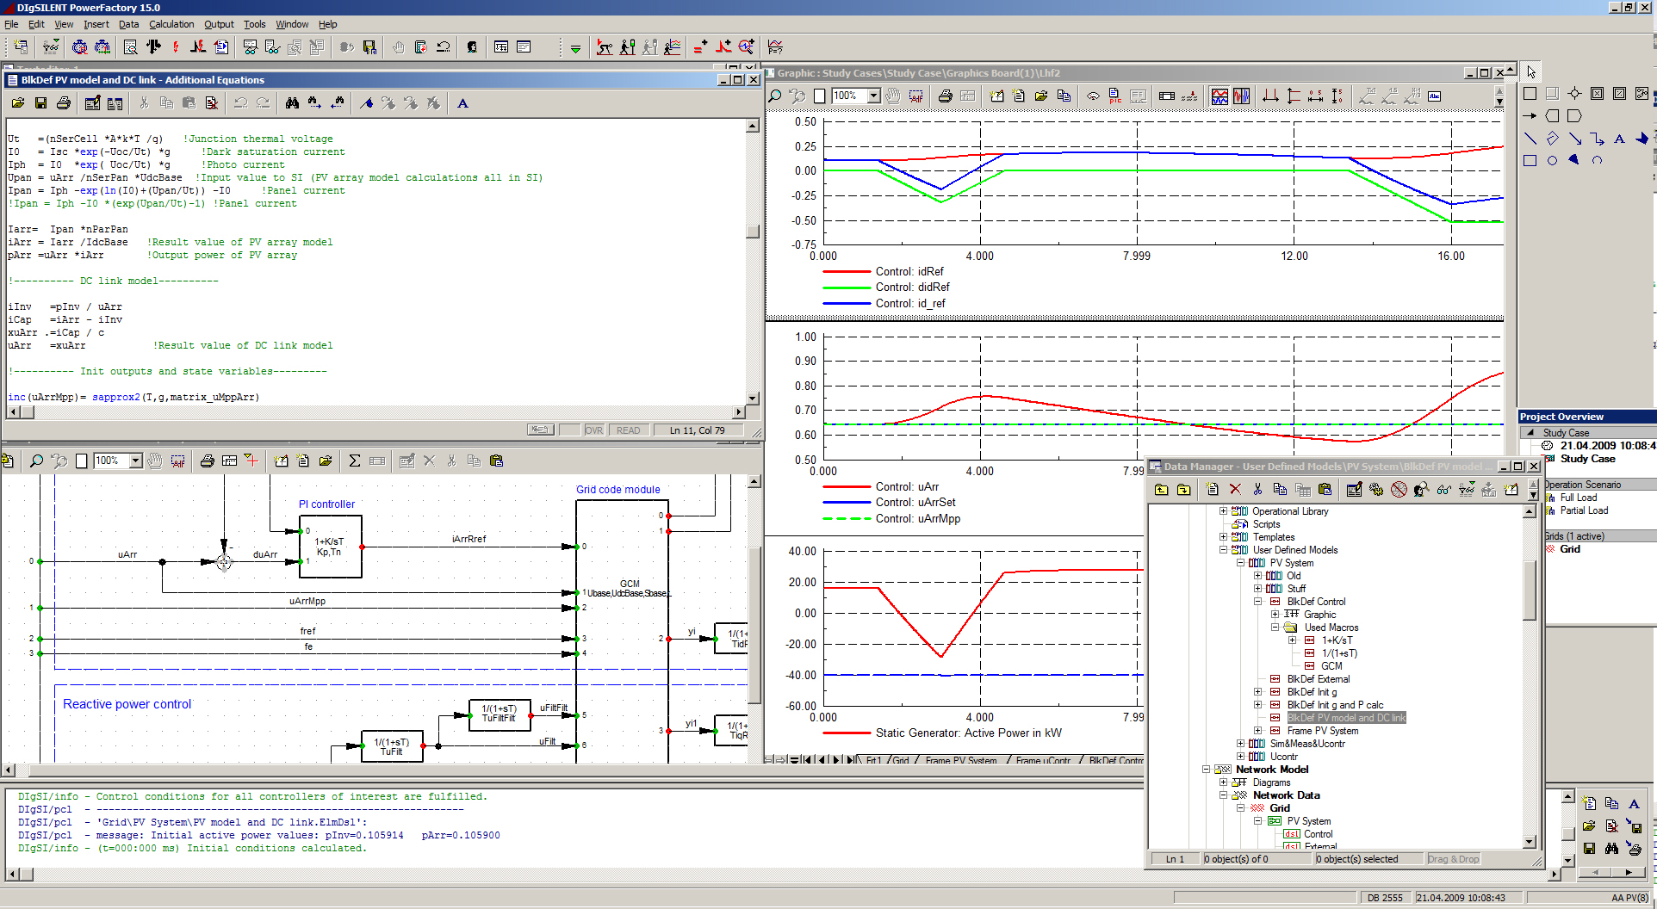Switch to the Grid graphics tab

pyautogui.click(x=901, y=761)
